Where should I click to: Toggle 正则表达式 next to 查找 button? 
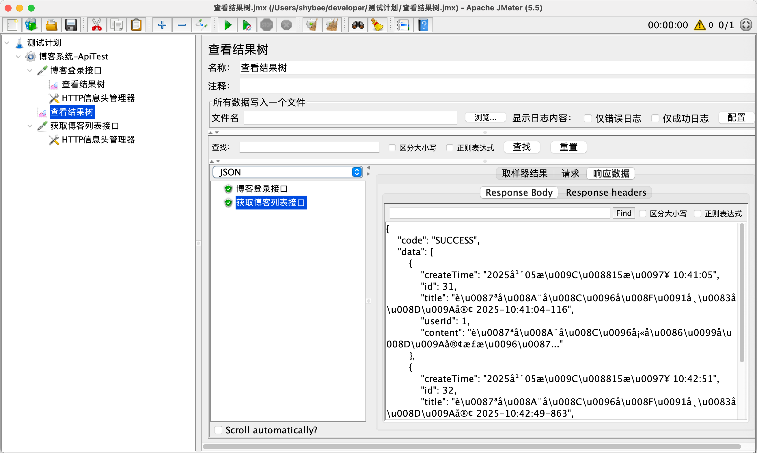[450, 148]
